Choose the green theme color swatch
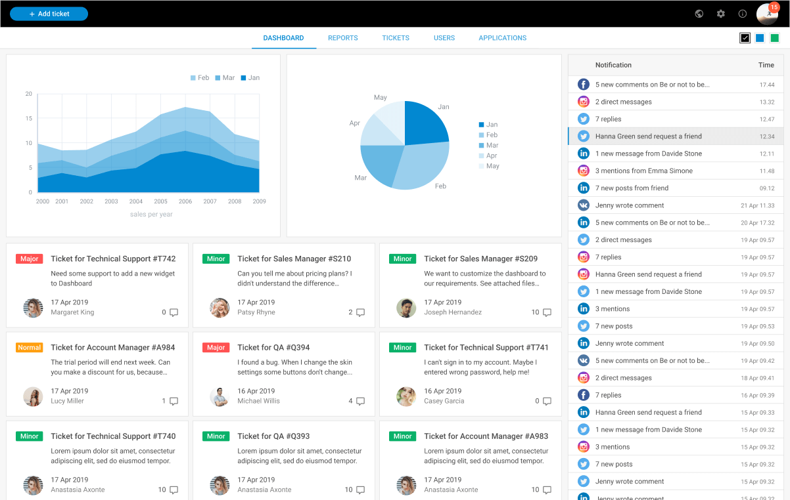Screen dimensions: 790x500 775,38
